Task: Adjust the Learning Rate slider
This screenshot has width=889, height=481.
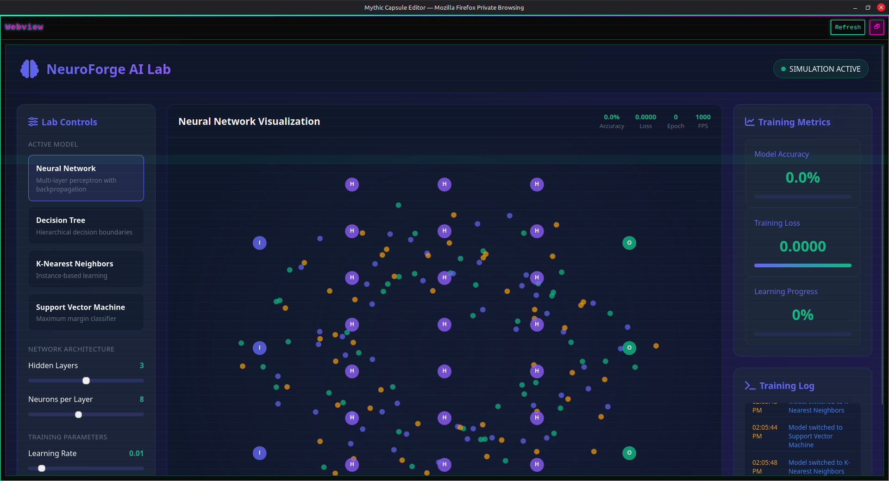Action: click(x=42, y=468)
